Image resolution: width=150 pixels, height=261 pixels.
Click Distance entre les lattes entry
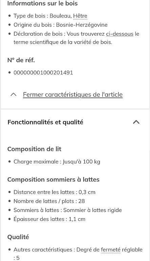(55, 192)
